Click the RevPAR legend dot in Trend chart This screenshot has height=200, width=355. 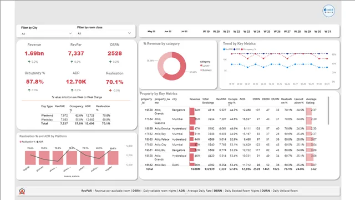tap(224, 49)
